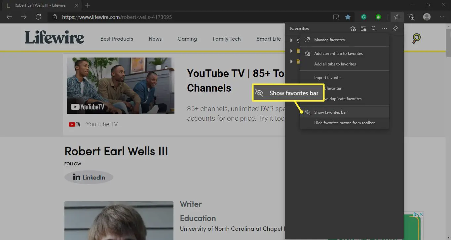
Task: Click the Favorites panel more options dots
Action: 385,29
